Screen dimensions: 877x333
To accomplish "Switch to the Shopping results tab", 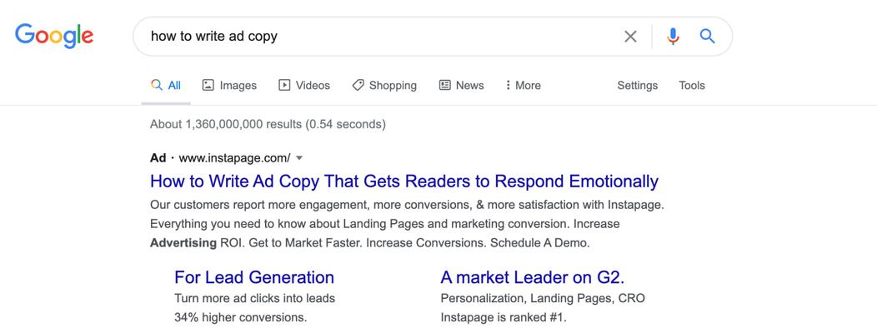I will coord(384,85).
